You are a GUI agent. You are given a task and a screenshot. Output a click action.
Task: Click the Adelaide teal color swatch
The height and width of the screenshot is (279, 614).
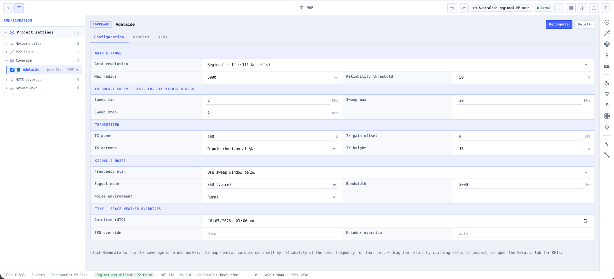[x=19, y=70]
